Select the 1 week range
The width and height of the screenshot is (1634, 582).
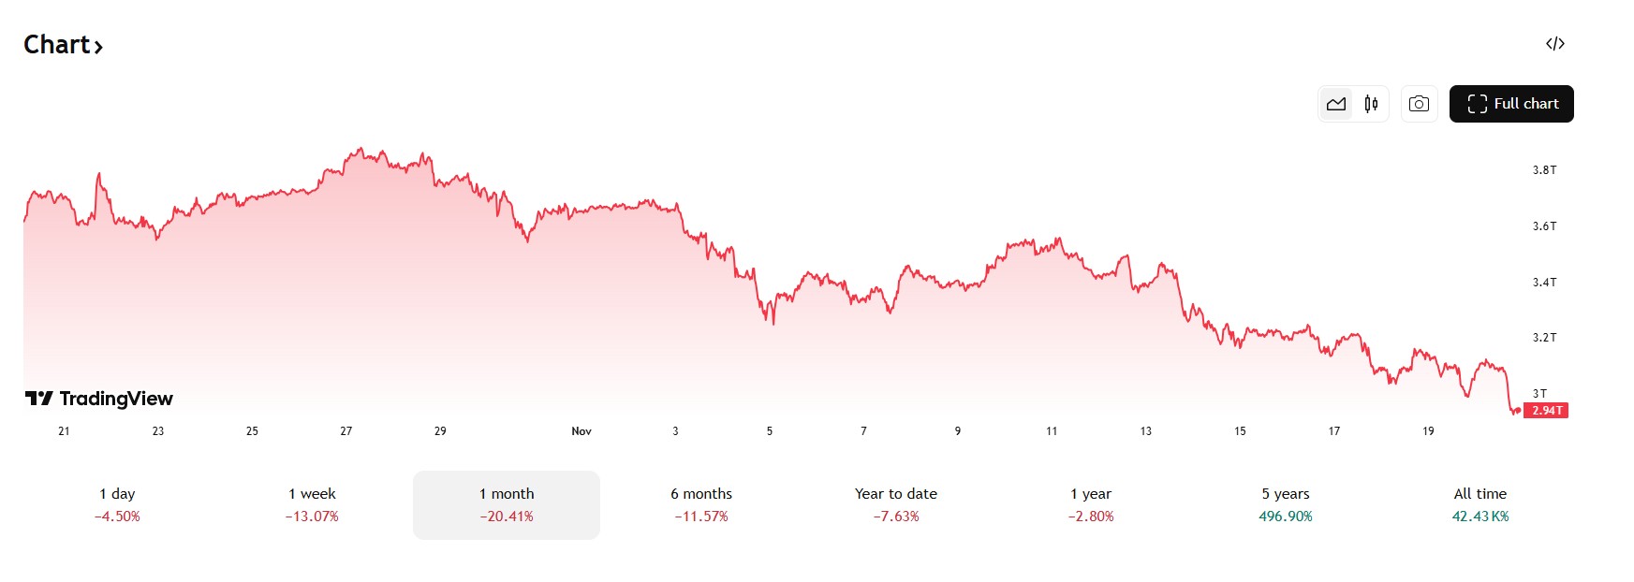click(312, 504)
